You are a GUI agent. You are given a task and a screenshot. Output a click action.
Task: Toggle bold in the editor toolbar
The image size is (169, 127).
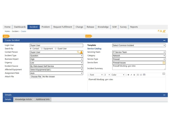point(128,75)
